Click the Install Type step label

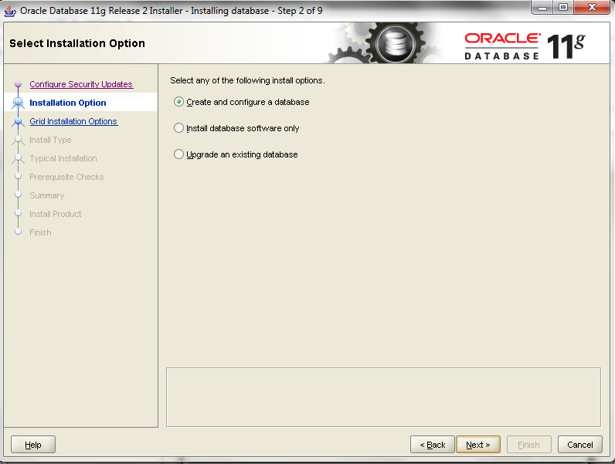coord(50,140)
